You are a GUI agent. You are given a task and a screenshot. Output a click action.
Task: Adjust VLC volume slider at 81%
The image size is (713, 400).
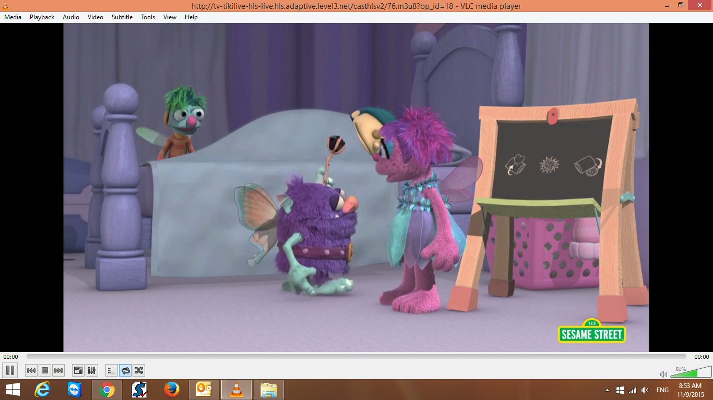coord(690,372)
